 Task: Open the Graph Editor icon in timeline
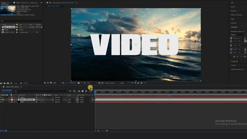(91, 91)
